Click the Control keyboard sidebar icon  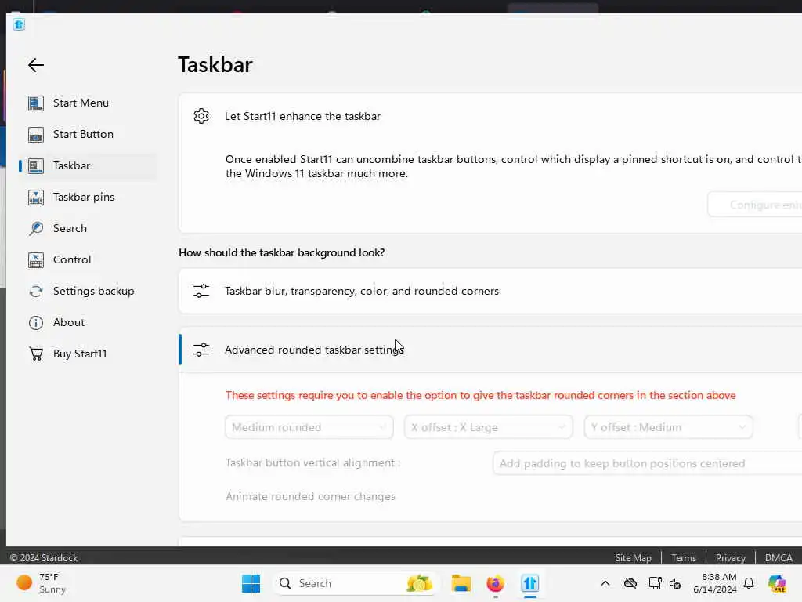36,260
